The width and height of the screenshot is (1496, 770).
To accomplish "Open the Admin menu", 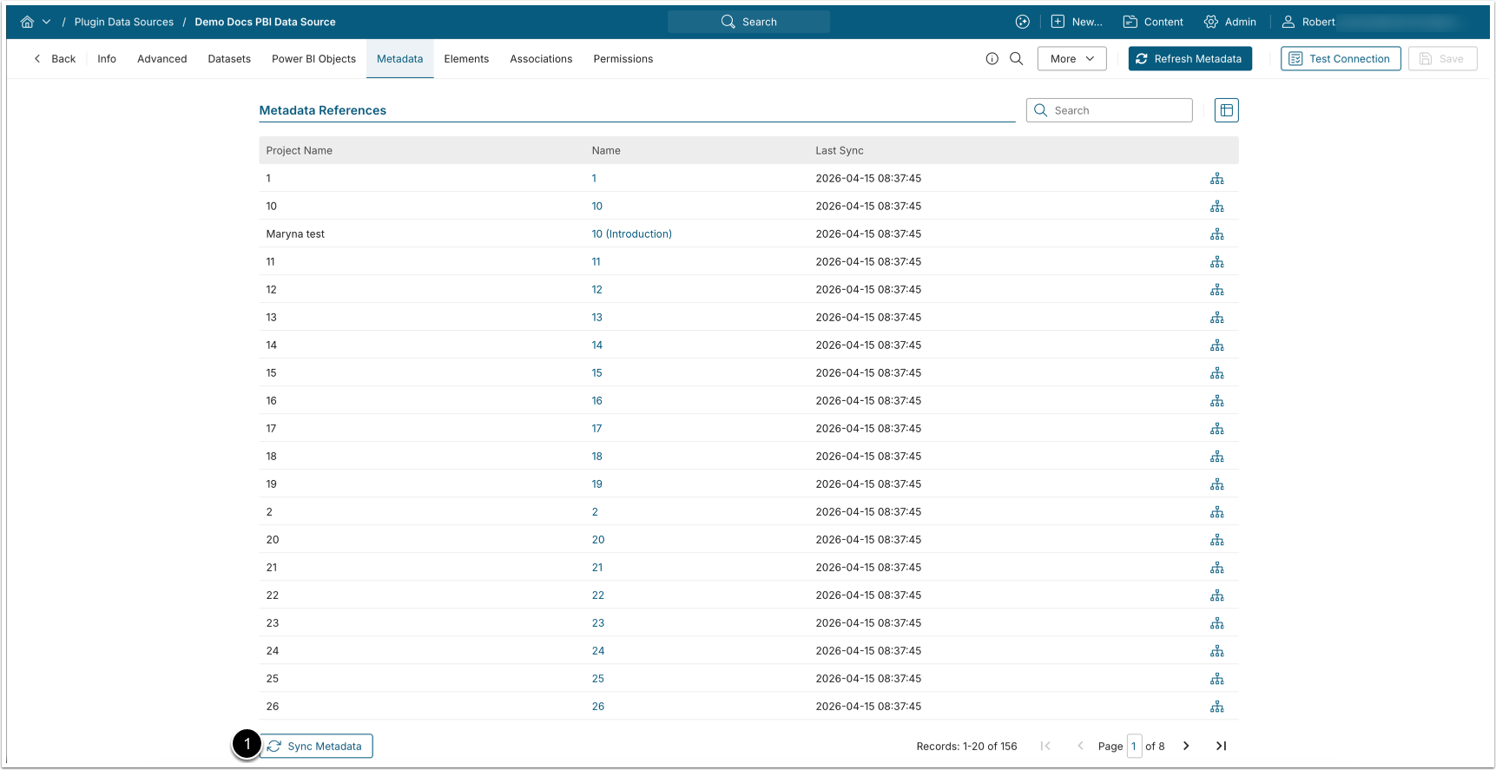I will click(x=1230, y=22).
